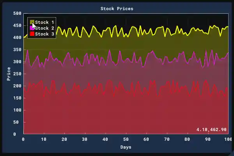Click the Stock 1 olive legend swatch
Viewport: 234px width, 156px height.
coord(32,22)
